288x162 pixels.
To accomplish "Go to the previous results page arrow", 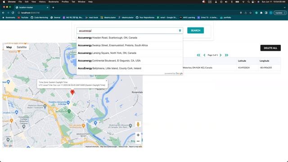I will pyautogui.click(x=204, y=55).
